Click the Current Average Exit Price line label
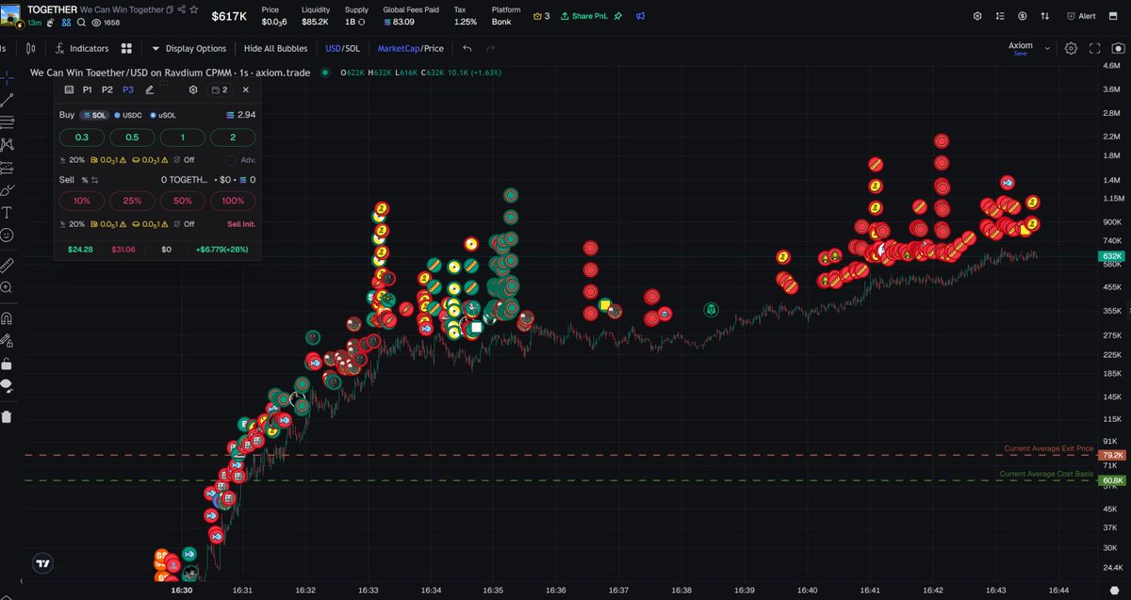Image resolution: width=1131 pixels, height=600 pixels. (1048, 448)
